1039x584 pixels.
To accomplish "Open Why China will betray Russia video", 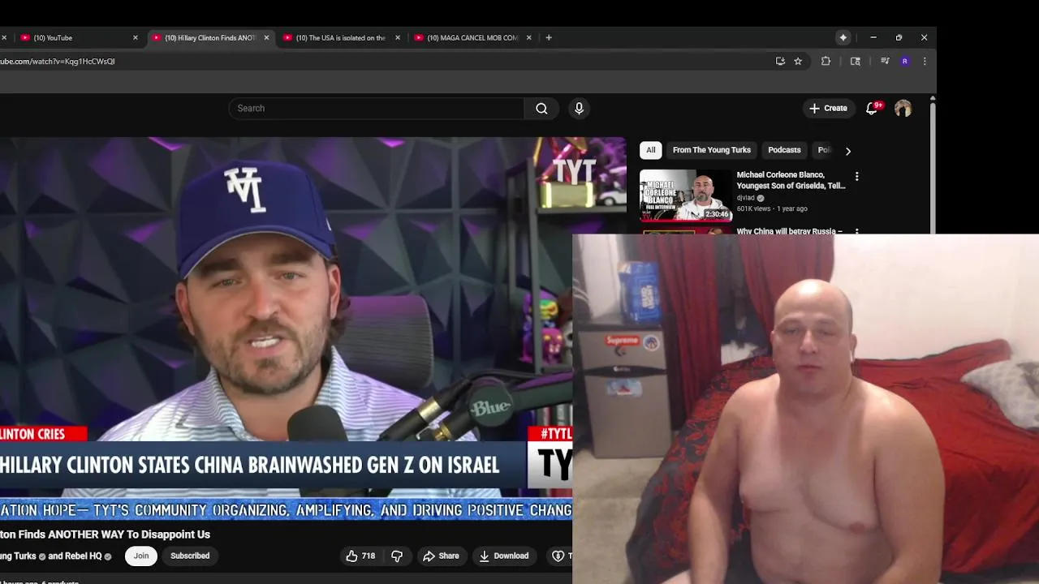I will (x=789, y=231).
